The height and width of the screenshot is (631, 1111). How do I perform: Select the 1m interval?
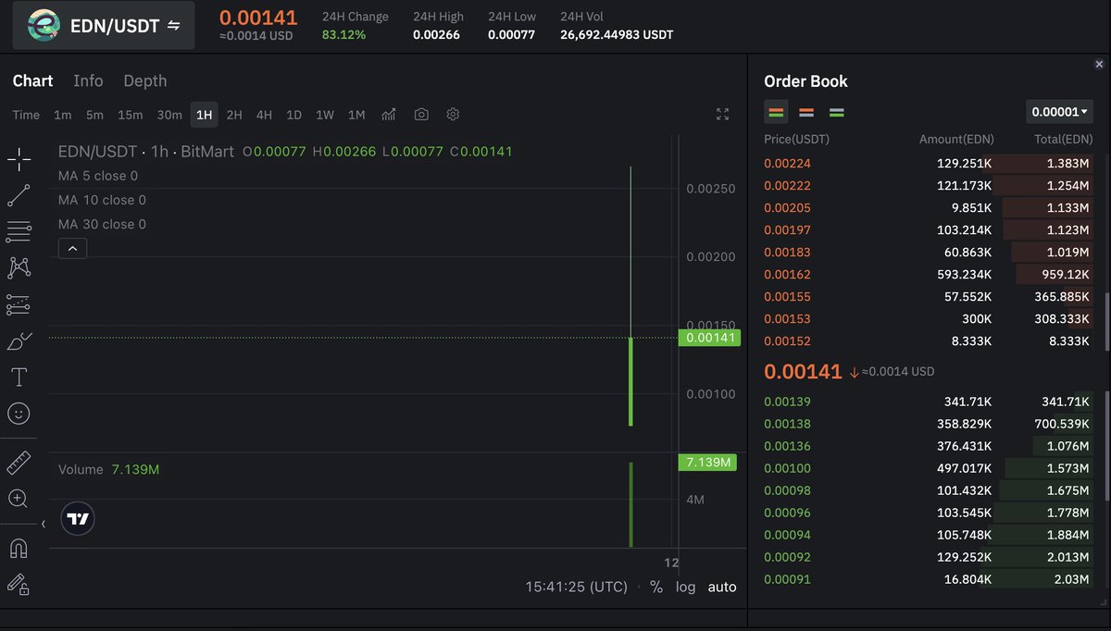pos(63,115)
